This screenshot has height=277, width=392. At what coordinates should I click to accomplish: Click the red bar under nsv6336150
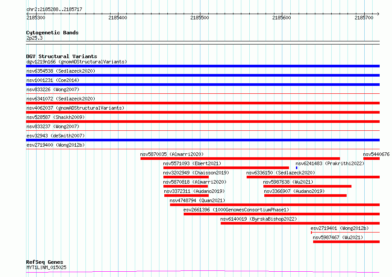tap(313, 177)
